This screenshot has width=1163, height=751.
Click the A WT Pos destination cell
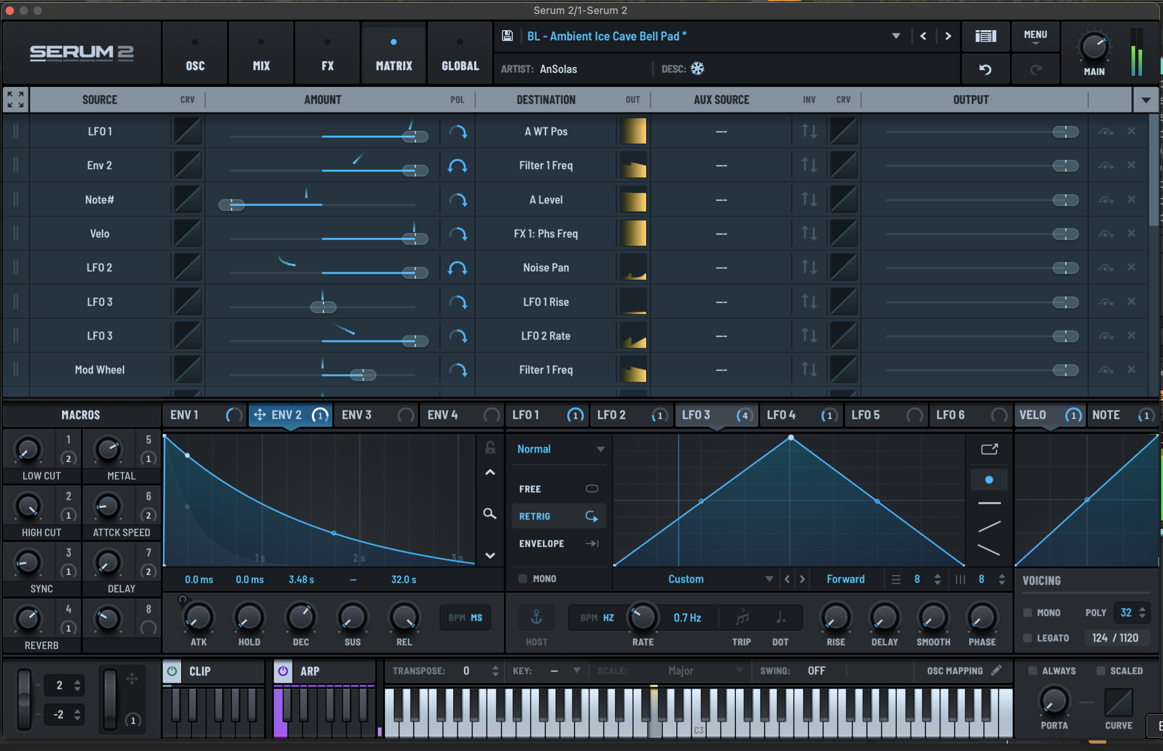click(x=546, y=131)
